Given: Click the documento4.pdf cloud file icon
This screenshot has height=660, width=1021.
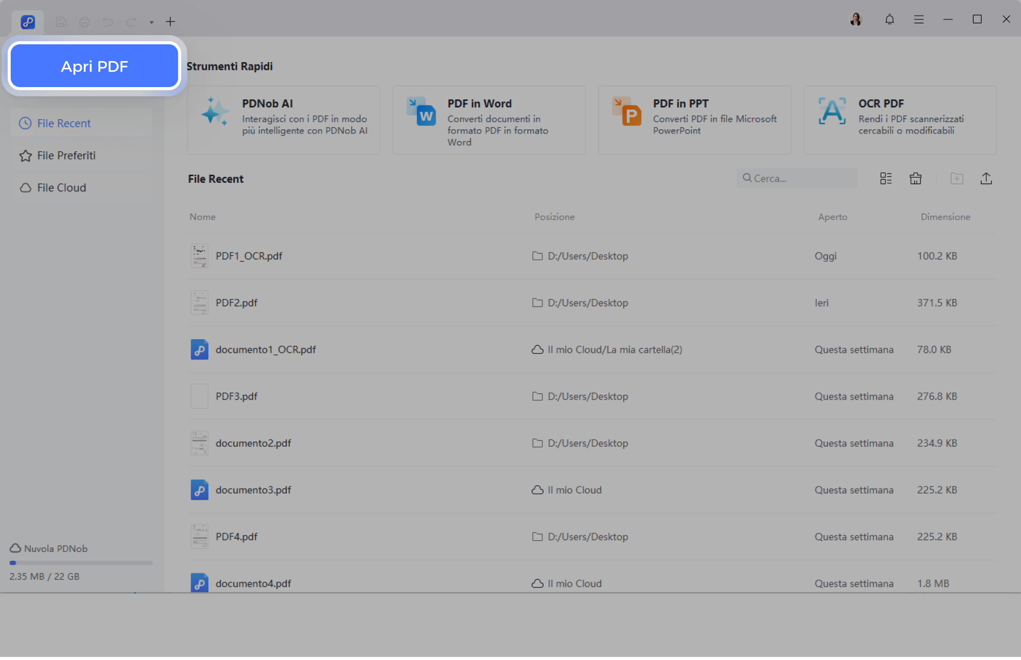Looking at the screenshot, I should tap(199, 583).
